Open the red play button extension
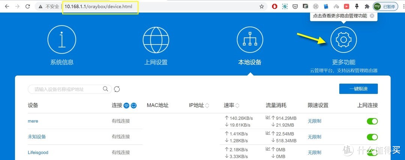405x160 pixels. pyautogui.click(x=346, y=6)
